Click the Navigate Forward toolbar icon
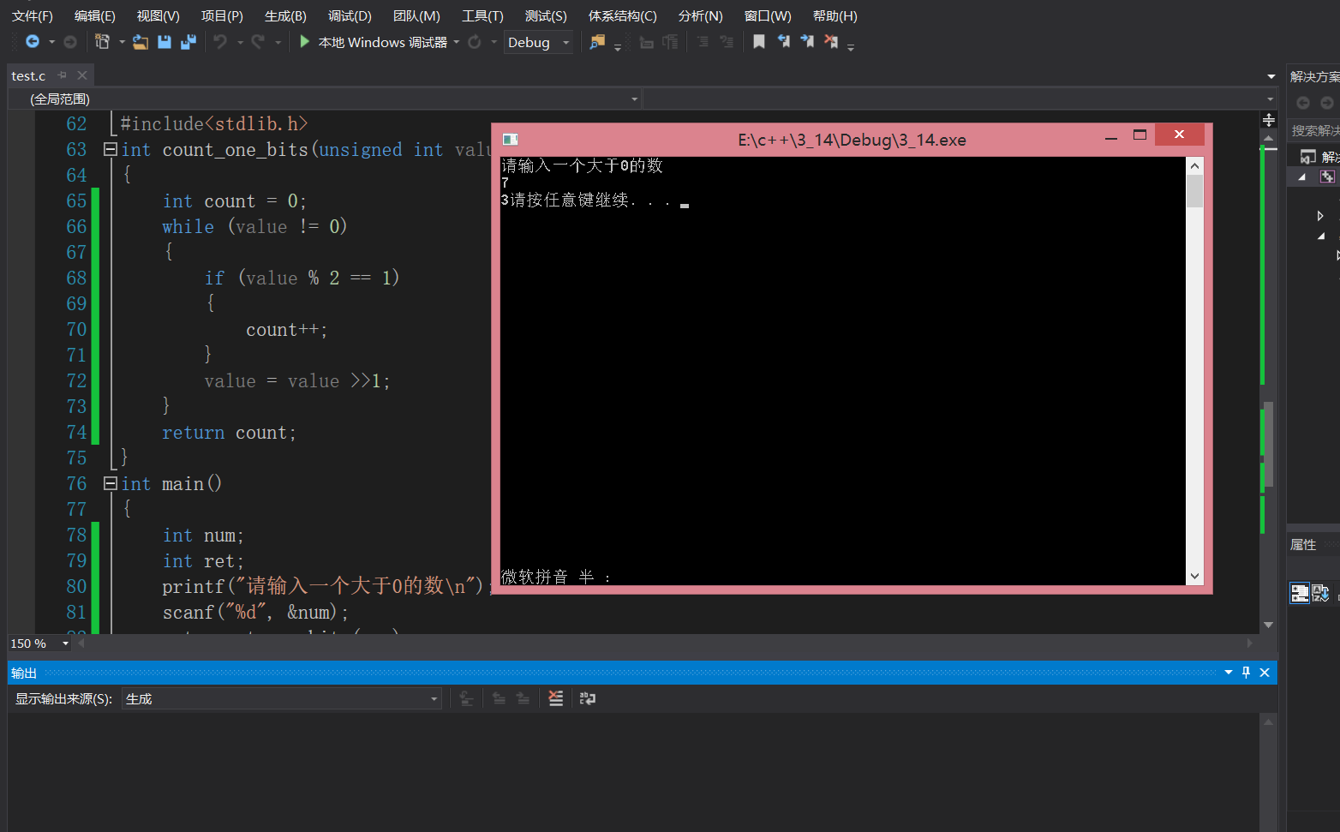This screenshot has height=832, width=1340. (70, 41)
